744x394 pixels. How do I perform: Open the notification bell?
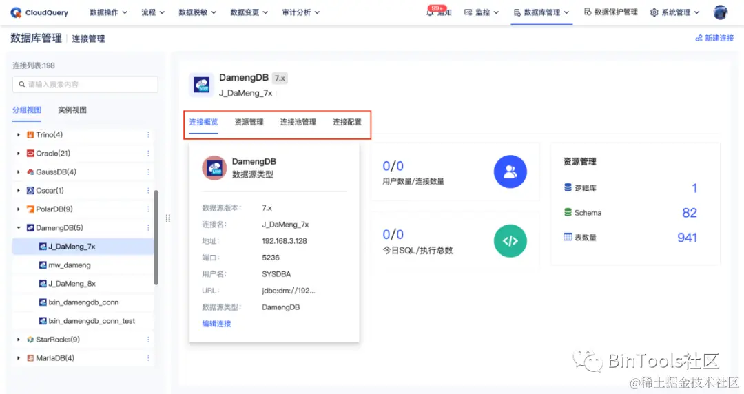click(430, 13)
